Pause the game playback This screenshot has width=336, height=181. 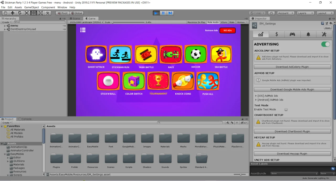point(163,13)
